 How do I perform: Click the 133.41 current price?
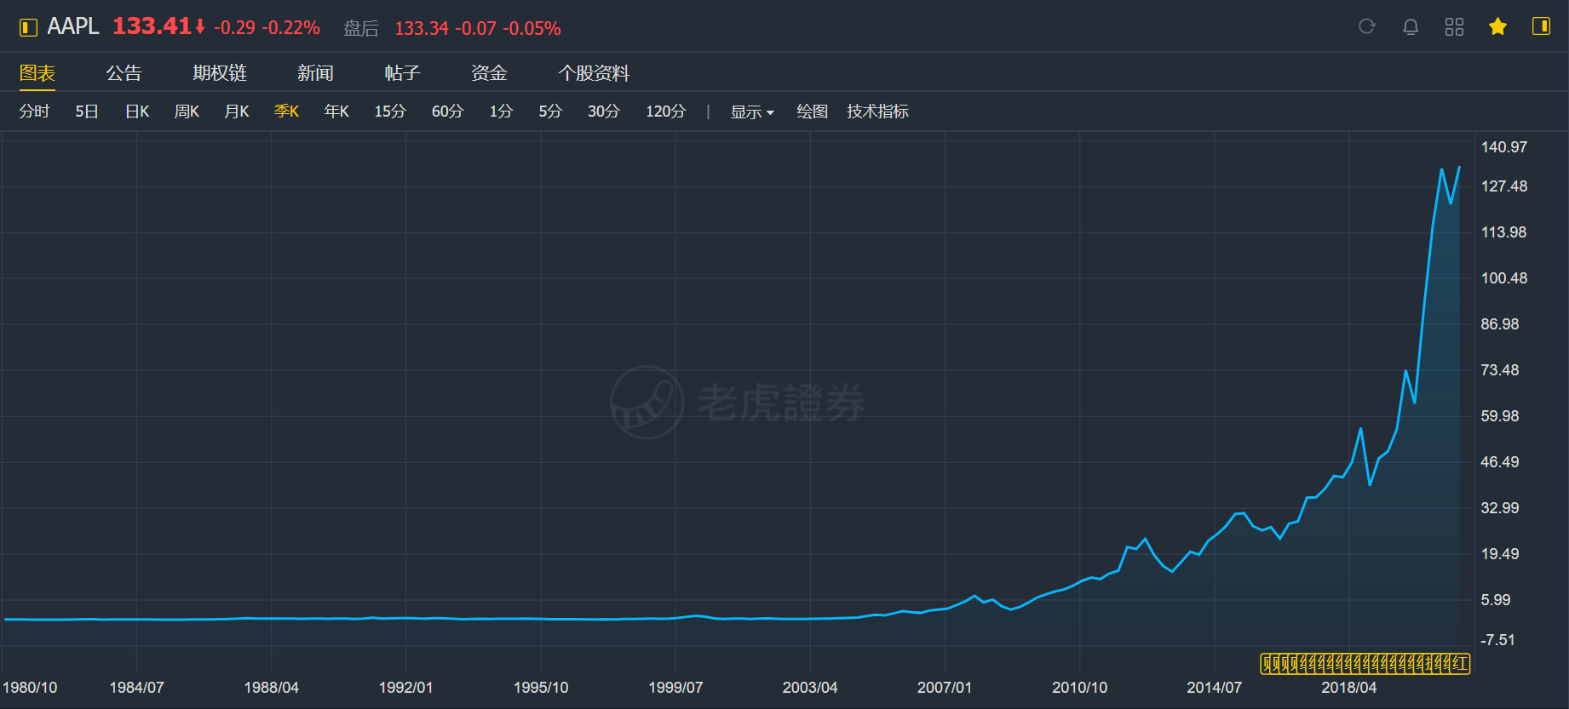click(x=152, y=26)
